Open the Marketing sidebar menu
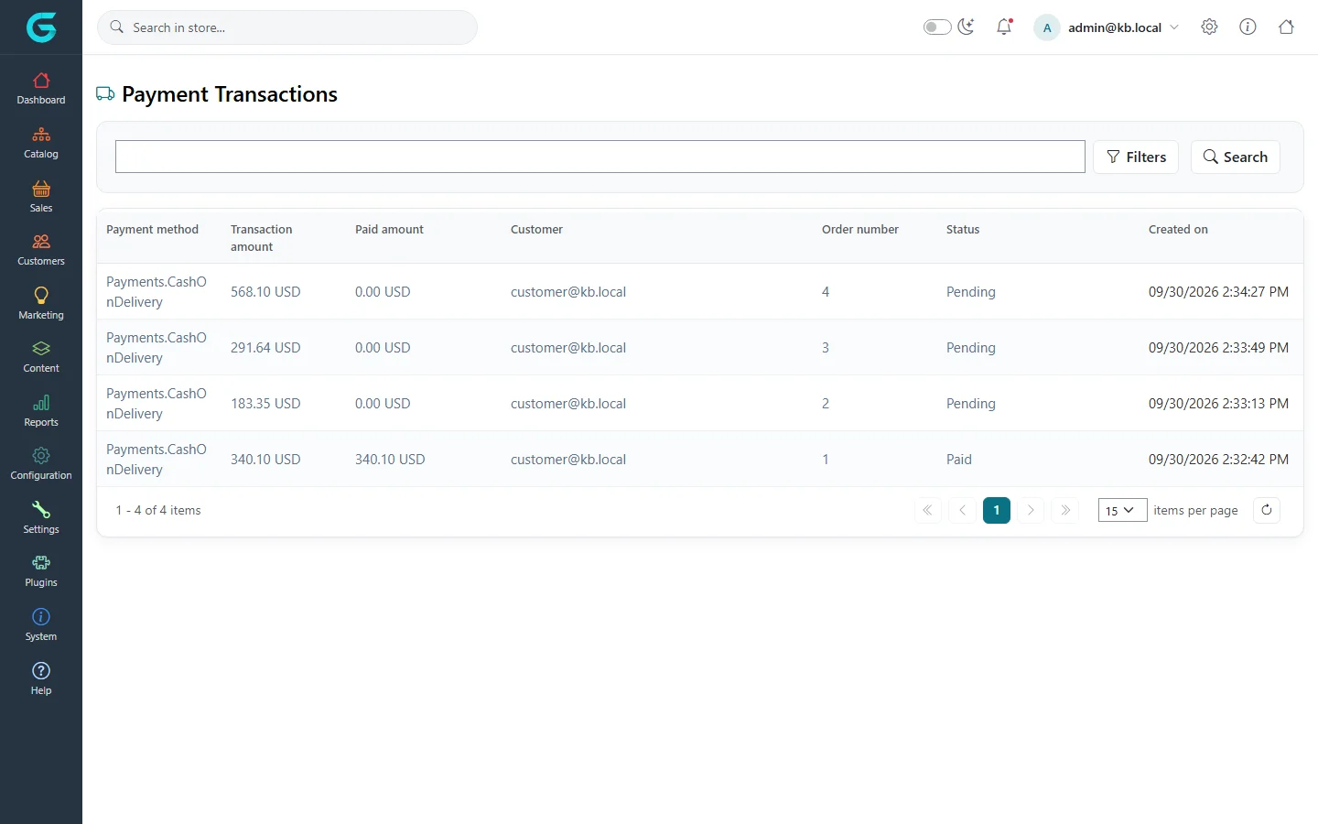1318x824 pixels. [x=41, y=304]
